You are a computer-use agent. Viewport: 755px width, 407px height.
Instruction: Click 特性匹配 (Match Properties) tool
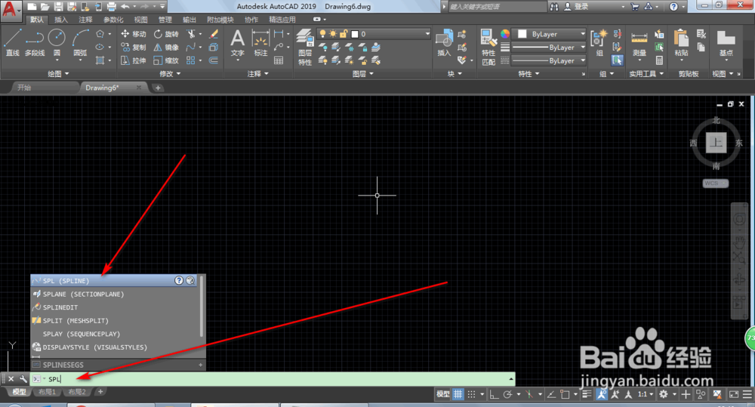[488, 47]
